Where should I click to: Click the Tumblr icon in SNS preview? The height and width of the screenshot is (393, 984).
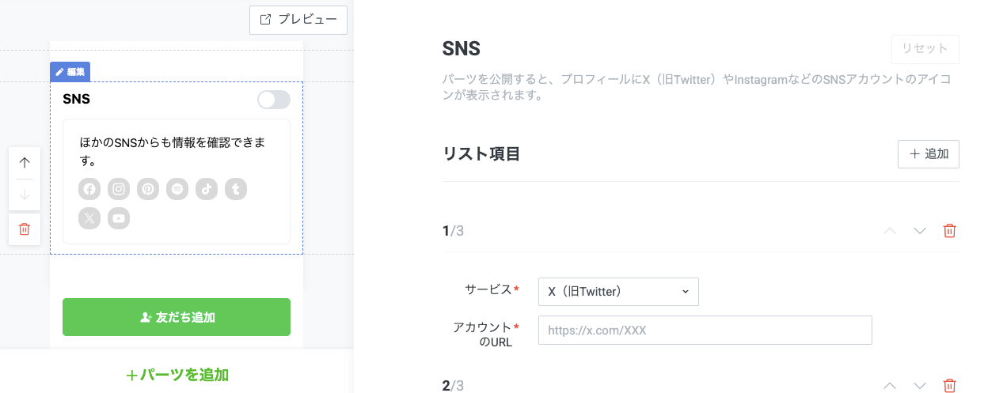coord(236,189)
